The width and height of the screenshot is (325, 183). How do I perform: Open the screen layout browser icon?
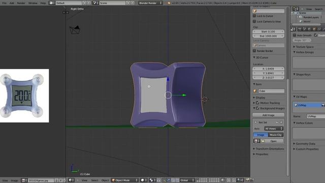[x=52, y=3]
